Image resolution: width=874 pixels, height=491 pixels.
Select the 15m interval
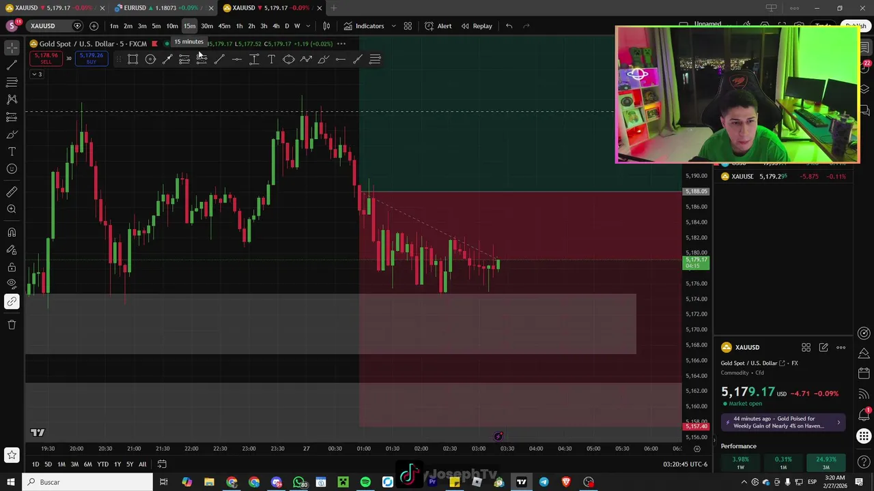189,26
